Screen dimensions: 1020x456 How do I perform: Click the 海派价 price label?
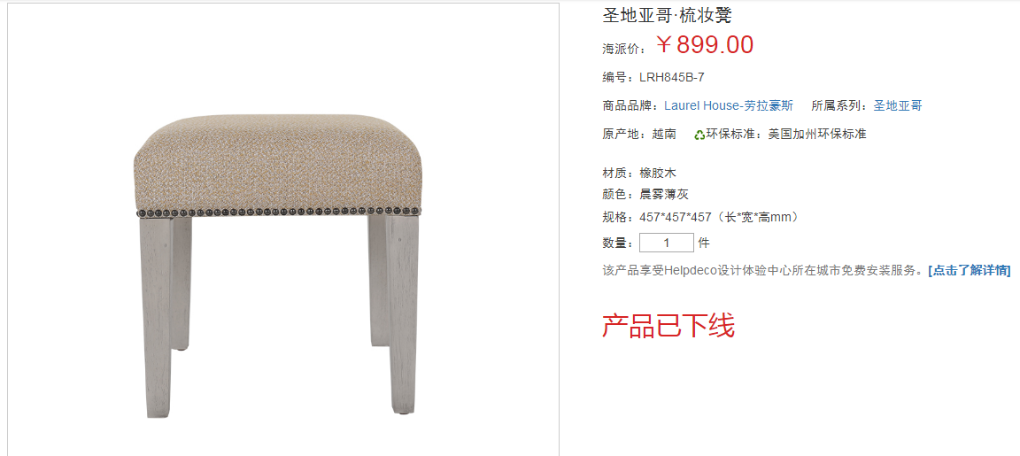pyautogui.click(x=624, y=49)
